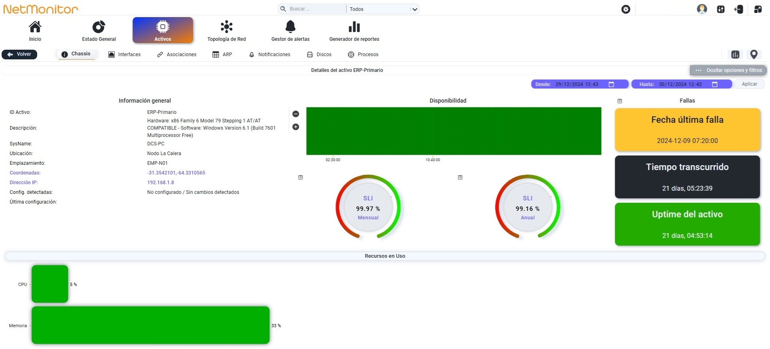770x349 pixels.
Task: Click the settings gear icon in header
Action: point(626,9)
